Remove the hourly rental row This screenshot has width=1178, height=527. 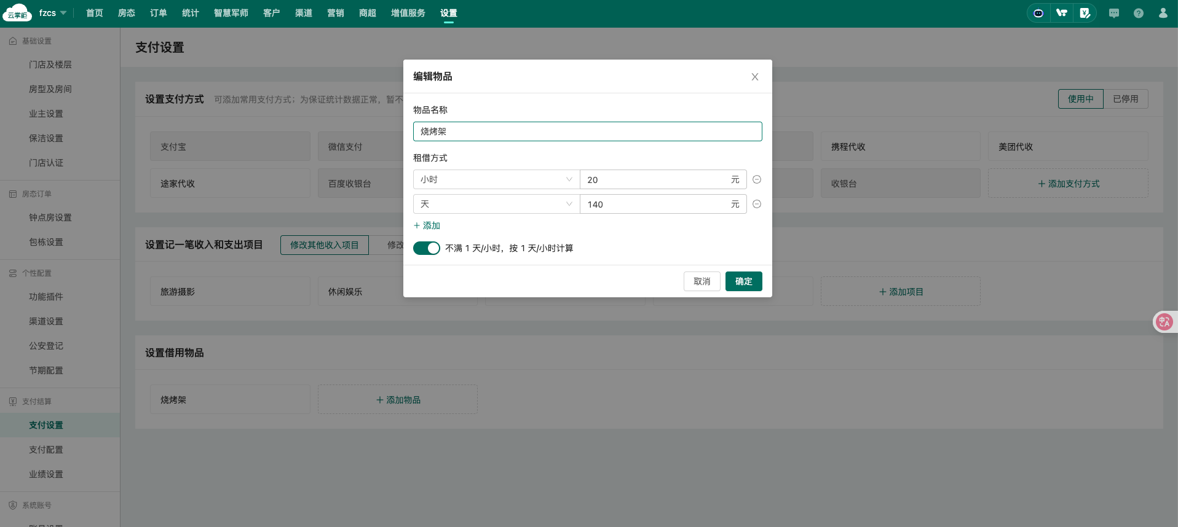(757, 179)
